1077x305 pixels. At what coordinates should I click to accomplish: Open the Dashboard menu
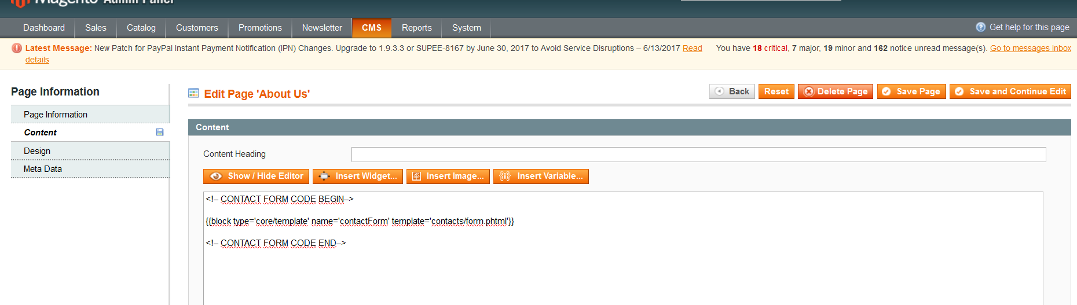pyautogui.click(x=44, y=28)
